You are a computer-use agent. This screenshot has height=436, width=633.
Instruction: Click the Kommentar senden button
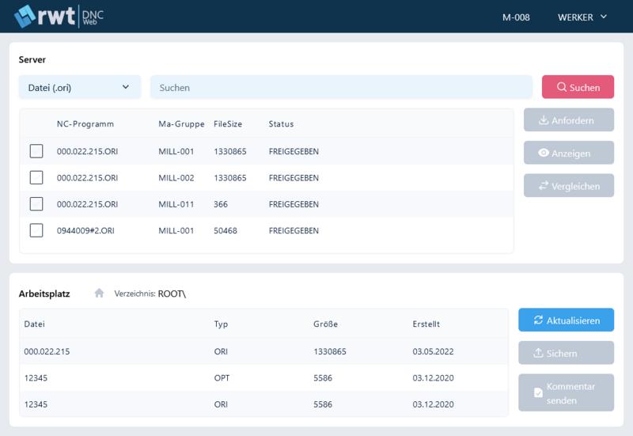coord(566,392)
